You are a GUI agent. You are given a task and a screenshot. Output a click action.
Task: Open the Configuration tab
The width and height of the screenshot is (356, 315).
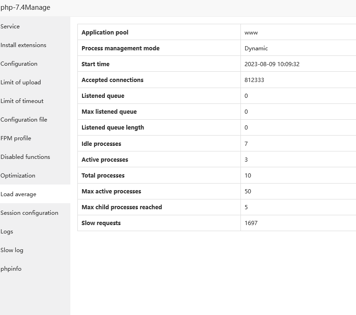pos(19,64)
